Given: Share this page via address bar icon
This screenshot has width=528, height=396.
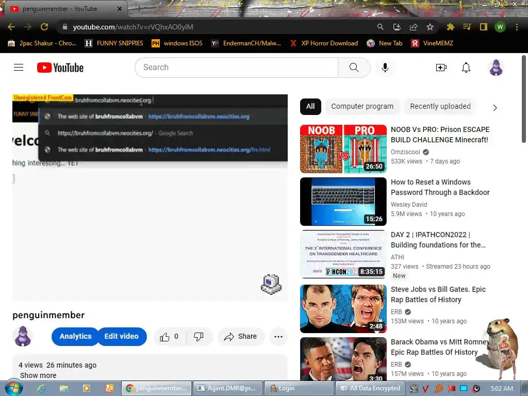Looking at the screenshot, I should (x=414, y=27).
